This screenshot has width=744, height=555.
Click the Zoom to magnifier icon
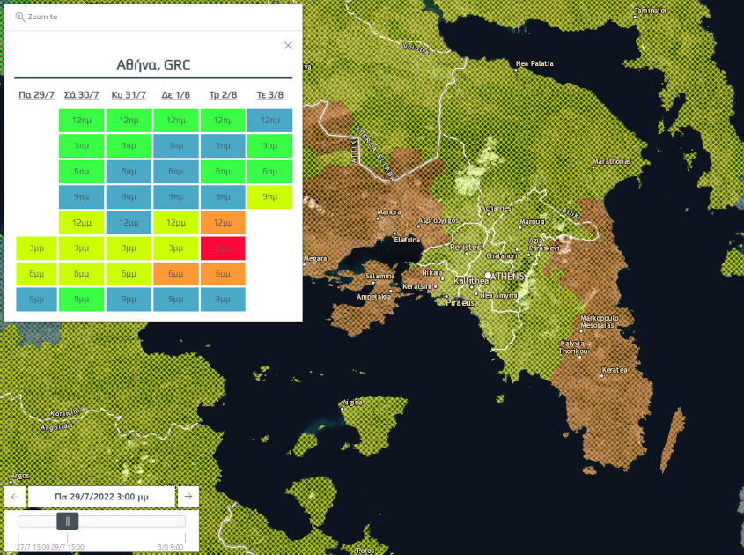[20, 17]
